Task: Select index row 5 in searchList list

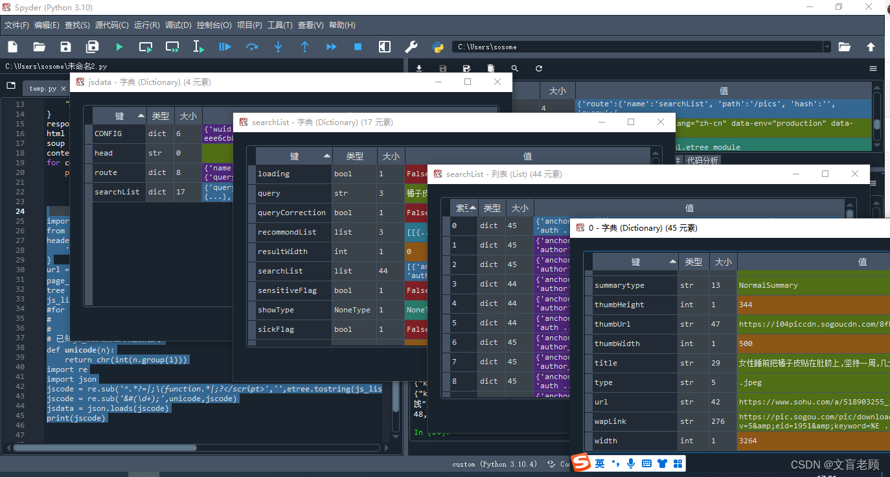Action: pos(463,323)
